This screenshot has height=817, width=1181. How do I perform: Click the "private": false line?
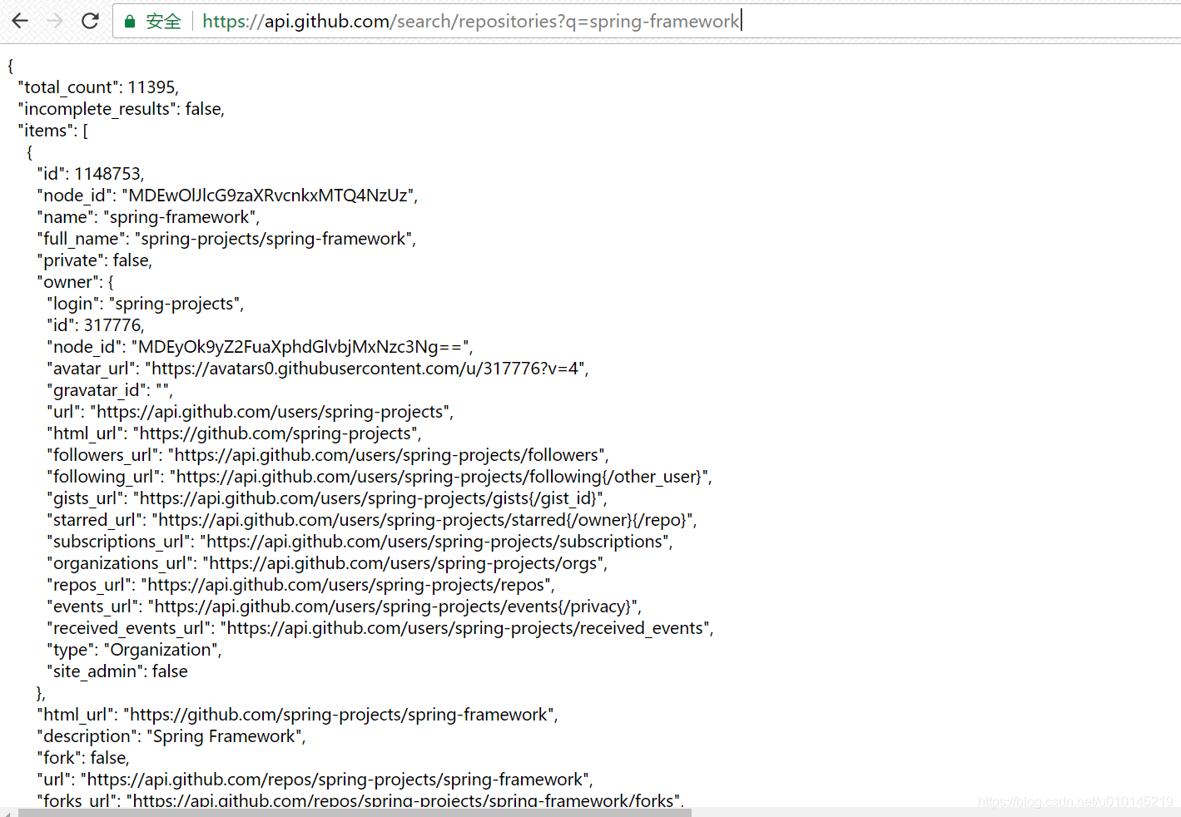(x=95, y=260)
